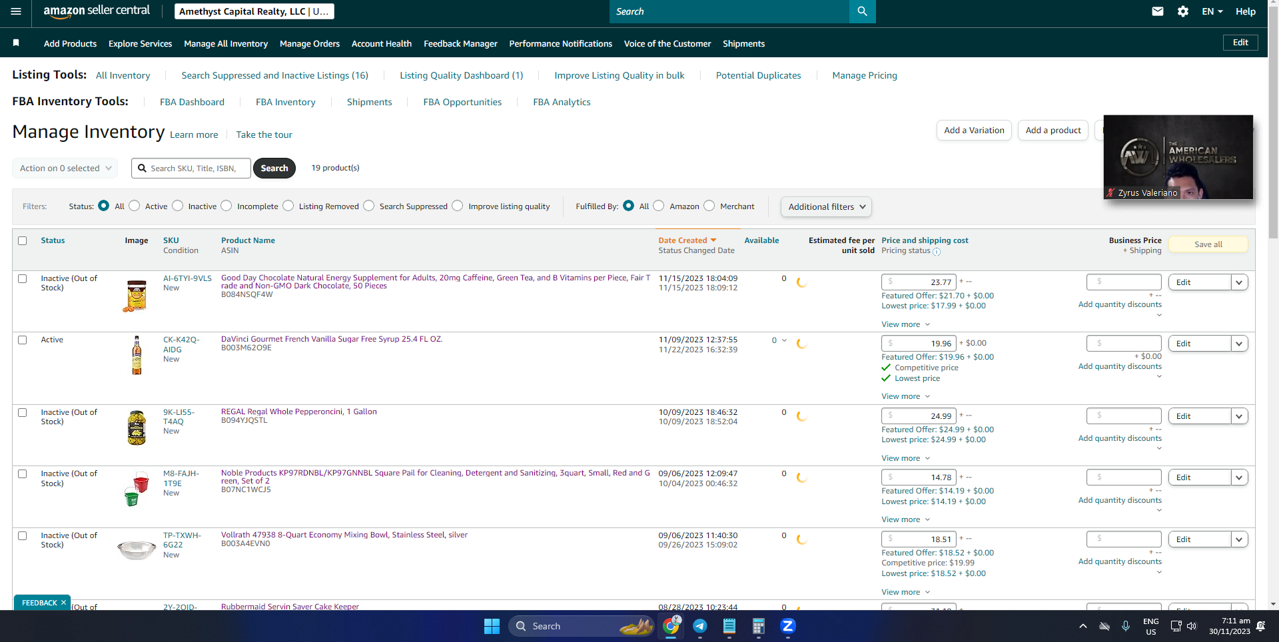The image size is (1279, 642).
Task: Open the network tray icon
Action: [1176, 626]
